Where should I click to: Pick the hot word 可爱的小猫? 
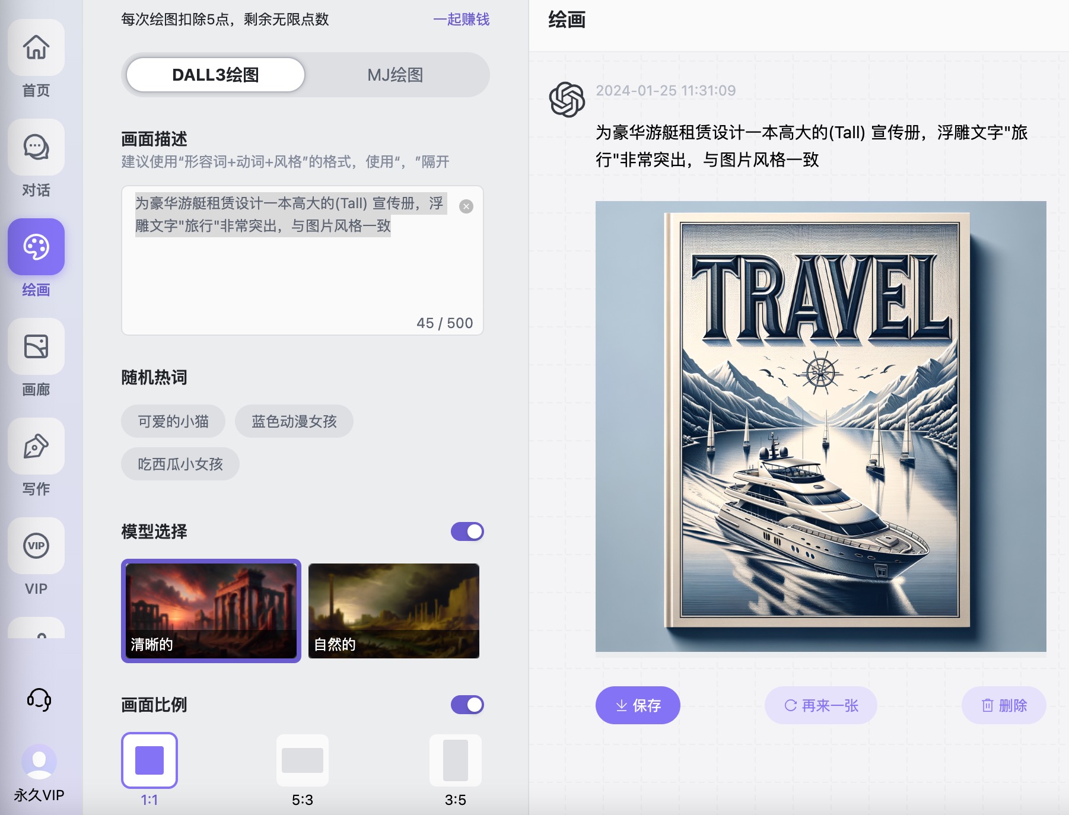[173, 421]
